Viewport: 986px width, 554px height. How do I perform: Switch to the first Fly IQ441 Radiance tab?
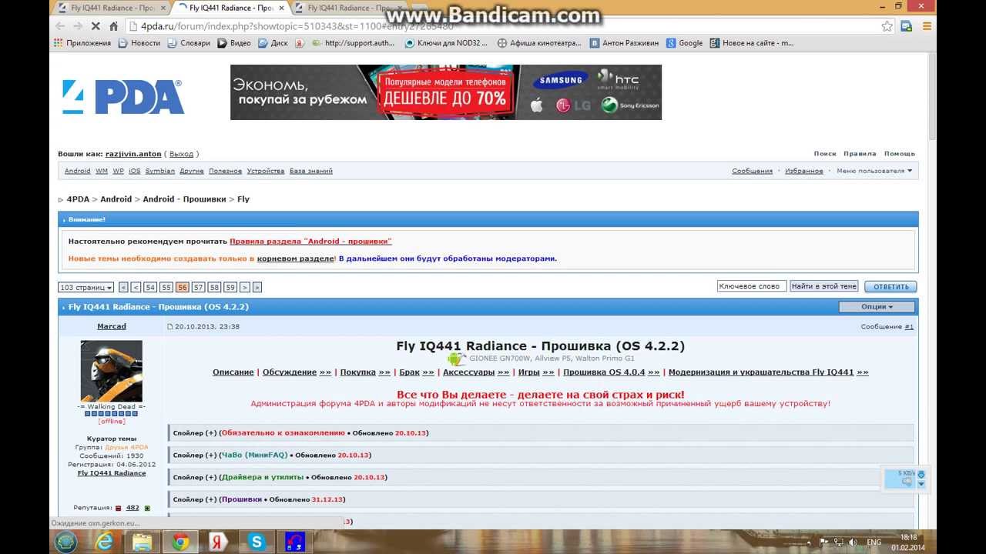[x=112, y=8]
